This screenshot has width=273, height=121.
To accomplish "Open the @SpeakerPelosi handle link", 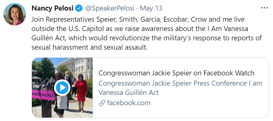I will tap(110, 8).
